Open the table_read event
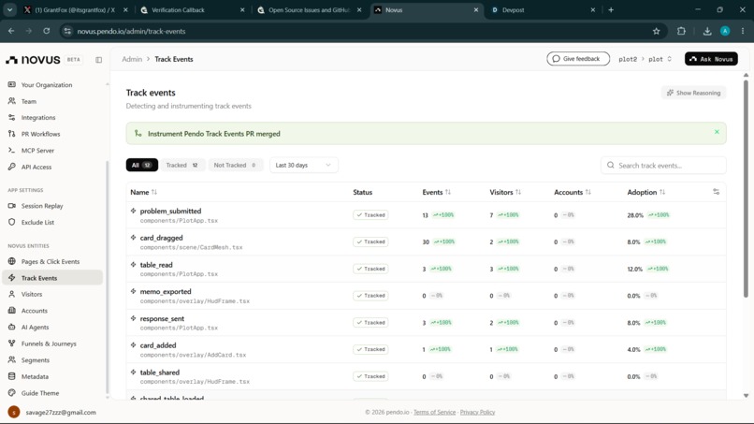 (156, 265)
